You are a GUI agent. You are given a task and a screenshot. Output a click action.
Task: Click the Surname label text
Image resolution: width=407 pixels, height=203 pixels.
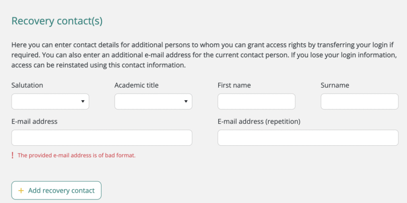(335, 85)
